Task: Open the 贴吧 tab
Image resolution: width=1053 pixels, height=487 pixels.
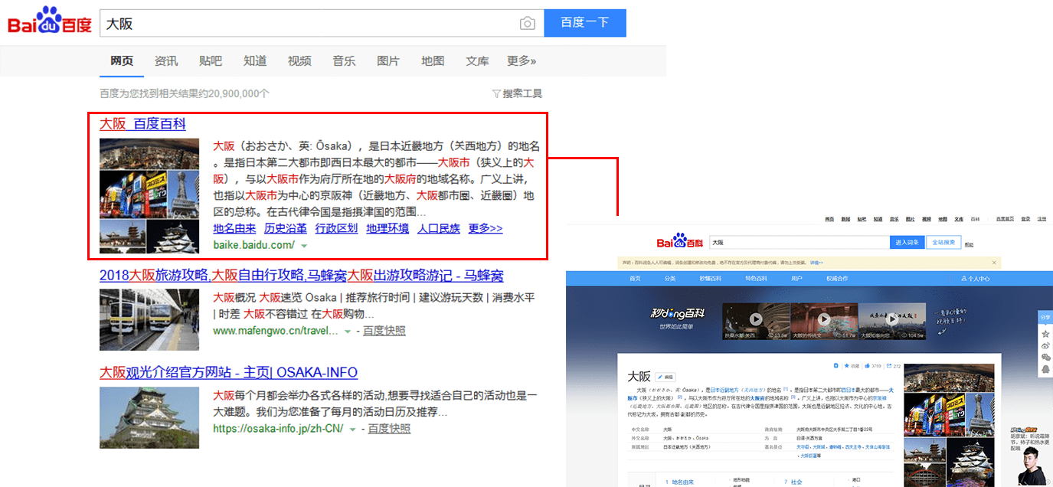Action: [211, 61]
